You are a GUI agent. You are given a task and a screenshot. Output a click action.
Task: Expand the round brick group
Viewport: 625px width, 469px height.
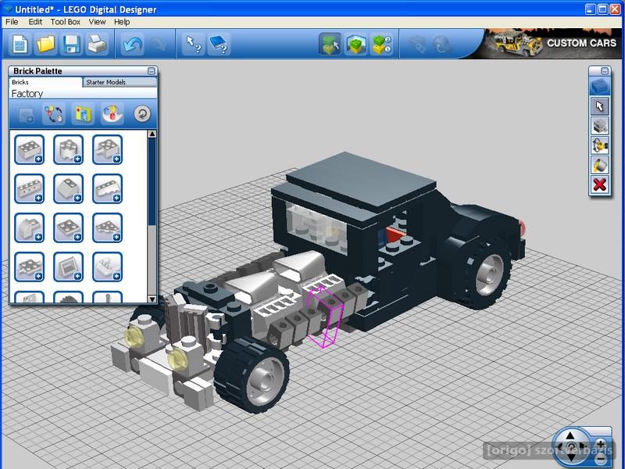point(68,149)
